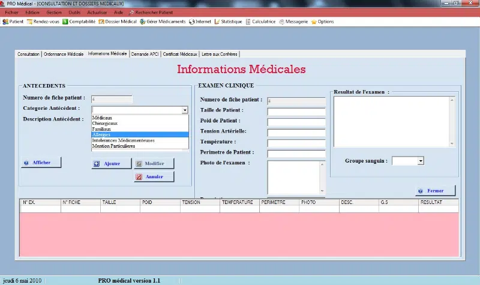Choose Chirurgicaux in the category list
The height and width of the screenshot is (285, 480).
[x=140, y=124]
